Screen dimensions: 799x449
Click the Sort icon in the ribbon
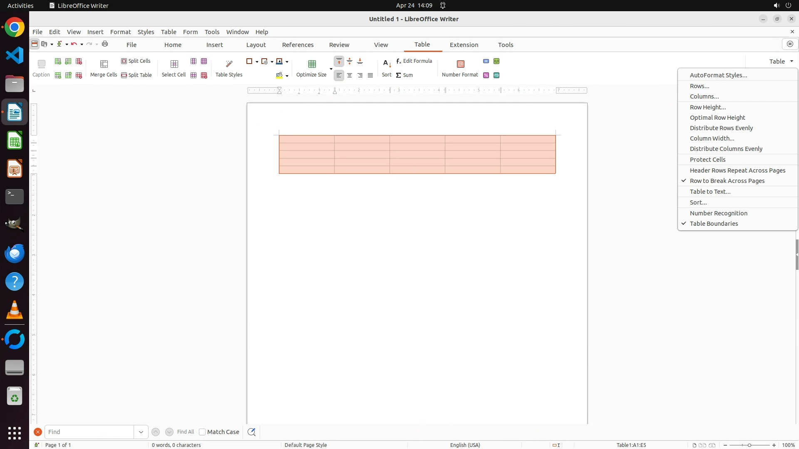click(x=387, y=64)
